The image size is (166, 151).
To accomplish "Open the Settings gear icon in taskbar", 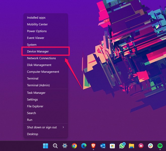I will pos(65,146).
